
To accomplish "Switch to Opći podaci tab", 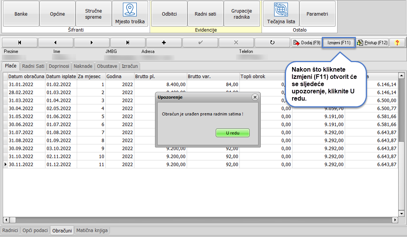I will point(35,230).
